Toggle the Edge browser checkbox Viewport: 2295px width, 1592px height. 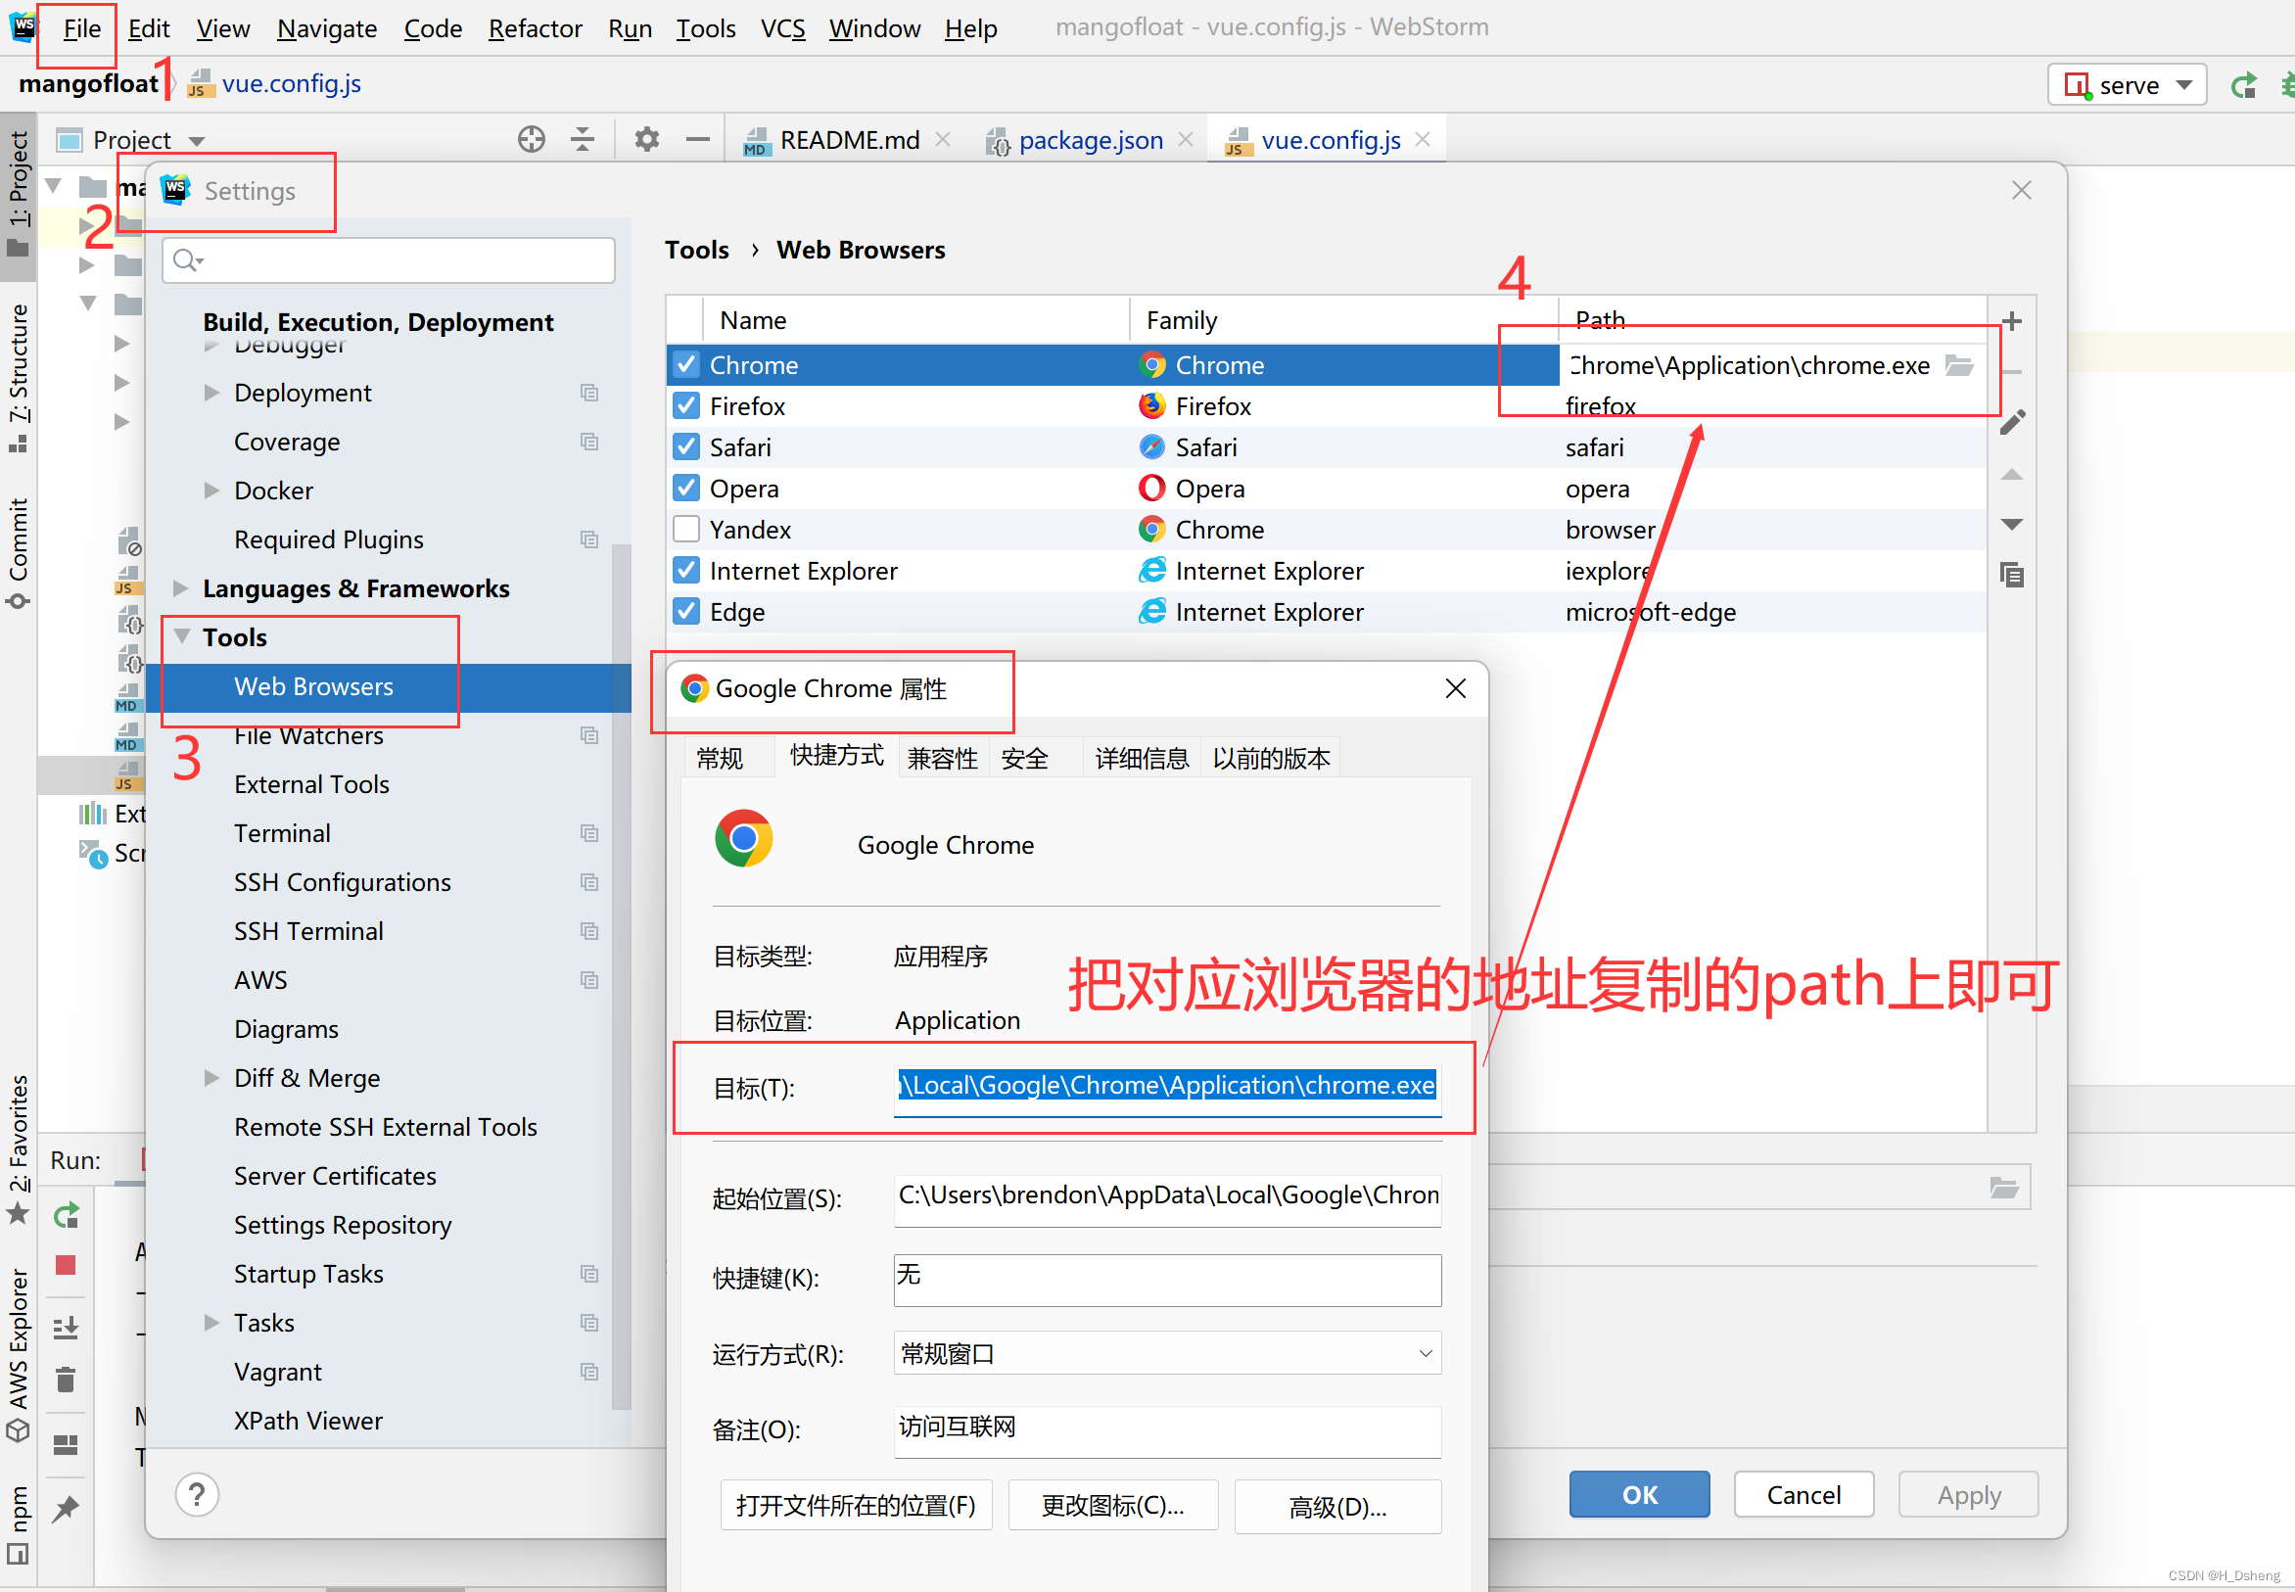[686, 612]
